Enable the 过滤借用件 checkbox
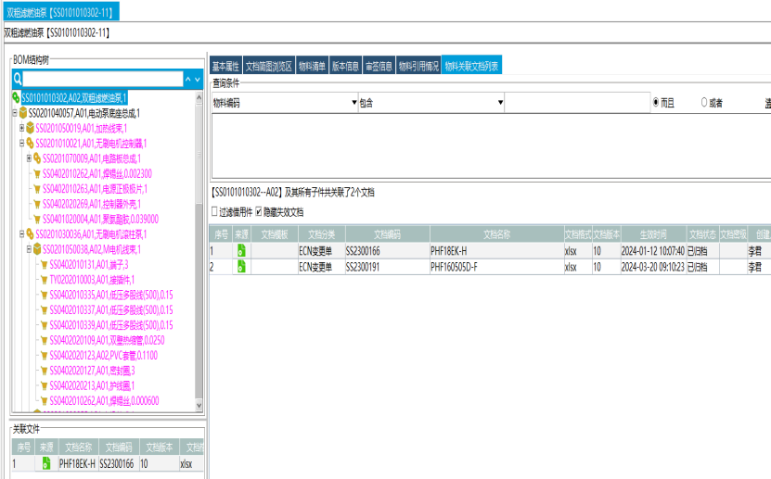This screenshot has width=771, height=479. [215, 212]
